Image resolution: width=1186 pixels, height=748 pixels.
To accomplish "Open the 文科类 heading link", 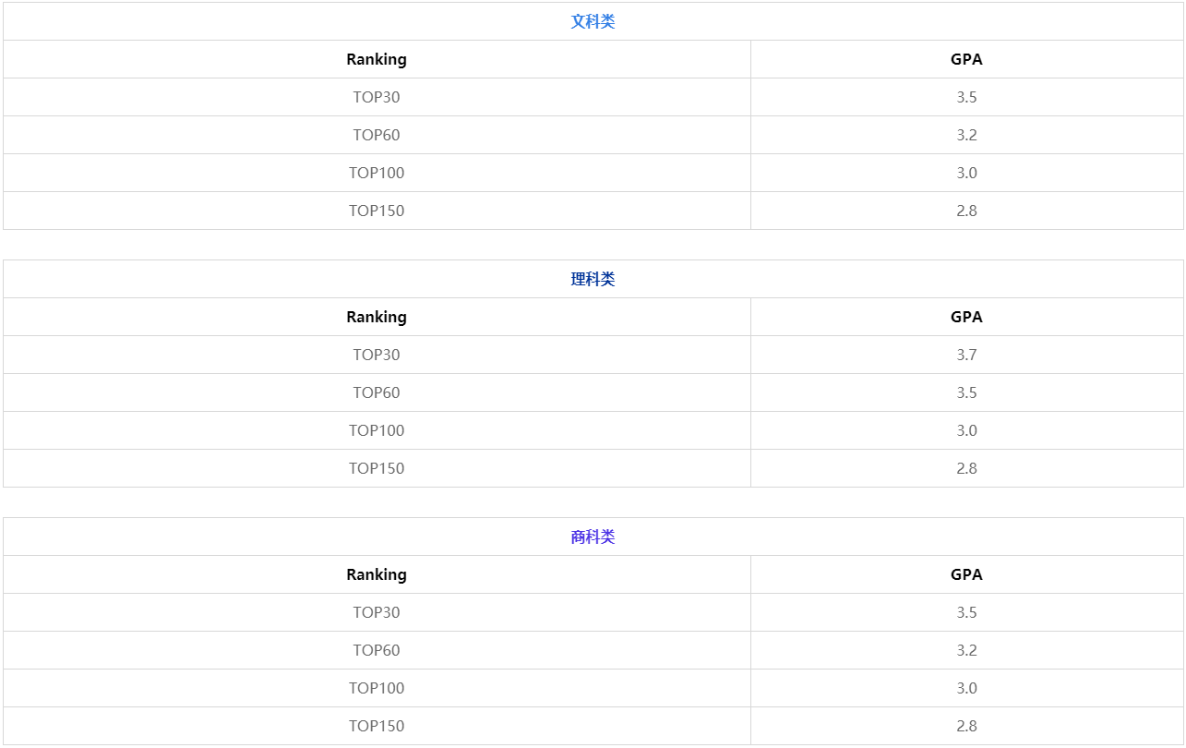I will click(593, 21).
